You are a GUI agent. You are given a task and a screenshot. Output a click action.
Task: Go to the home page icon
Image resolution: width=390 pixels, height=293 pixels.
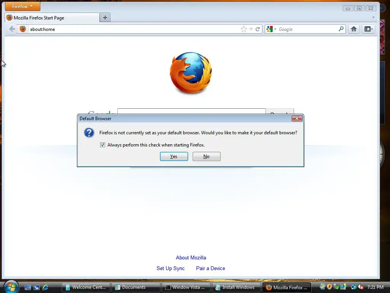tap(354, 29)
